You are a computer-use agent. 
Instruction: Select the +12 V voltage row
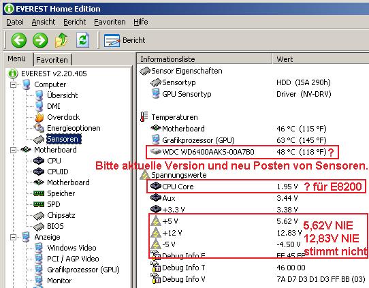[x=226, y=233]
